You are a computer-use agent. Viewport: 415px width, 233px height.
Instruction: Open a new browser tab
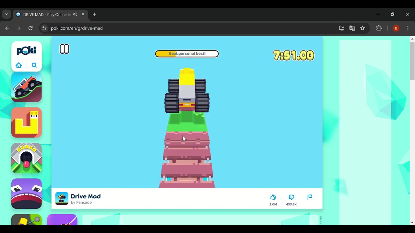95,14
